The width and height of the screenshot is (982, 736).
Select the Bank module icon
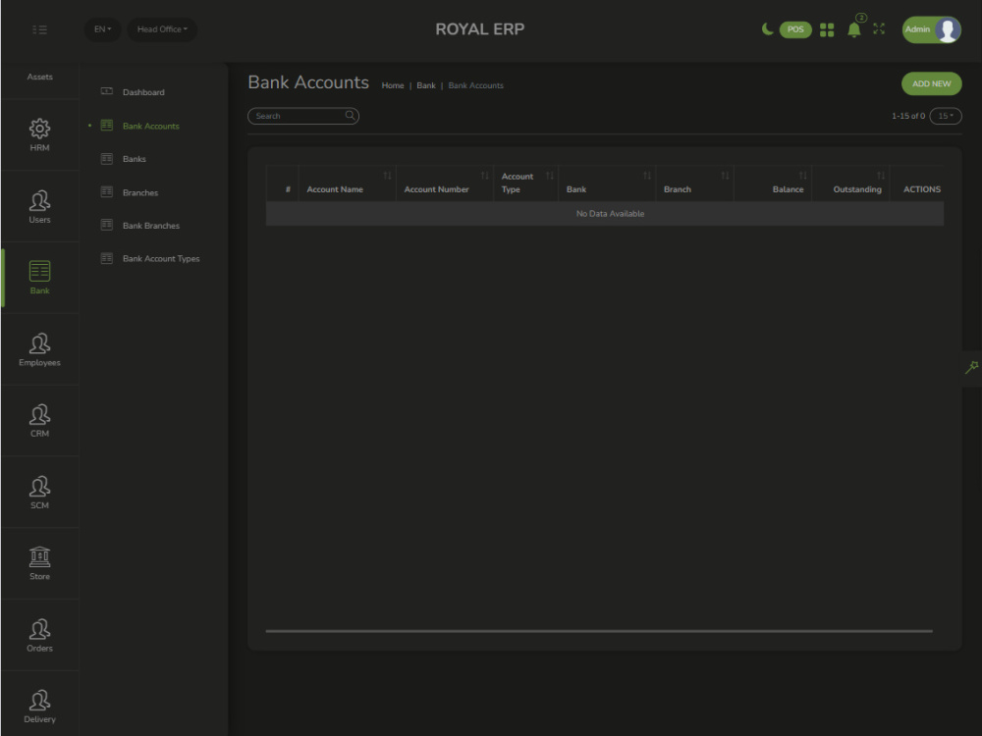pyautogui.click(x=39, y=271)
